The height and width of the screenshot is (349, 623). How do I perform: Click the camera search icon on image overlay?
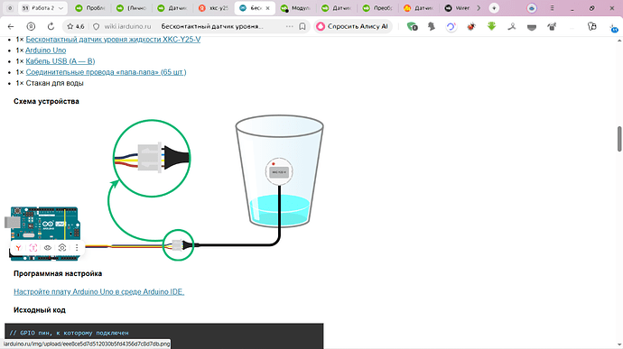62,248
